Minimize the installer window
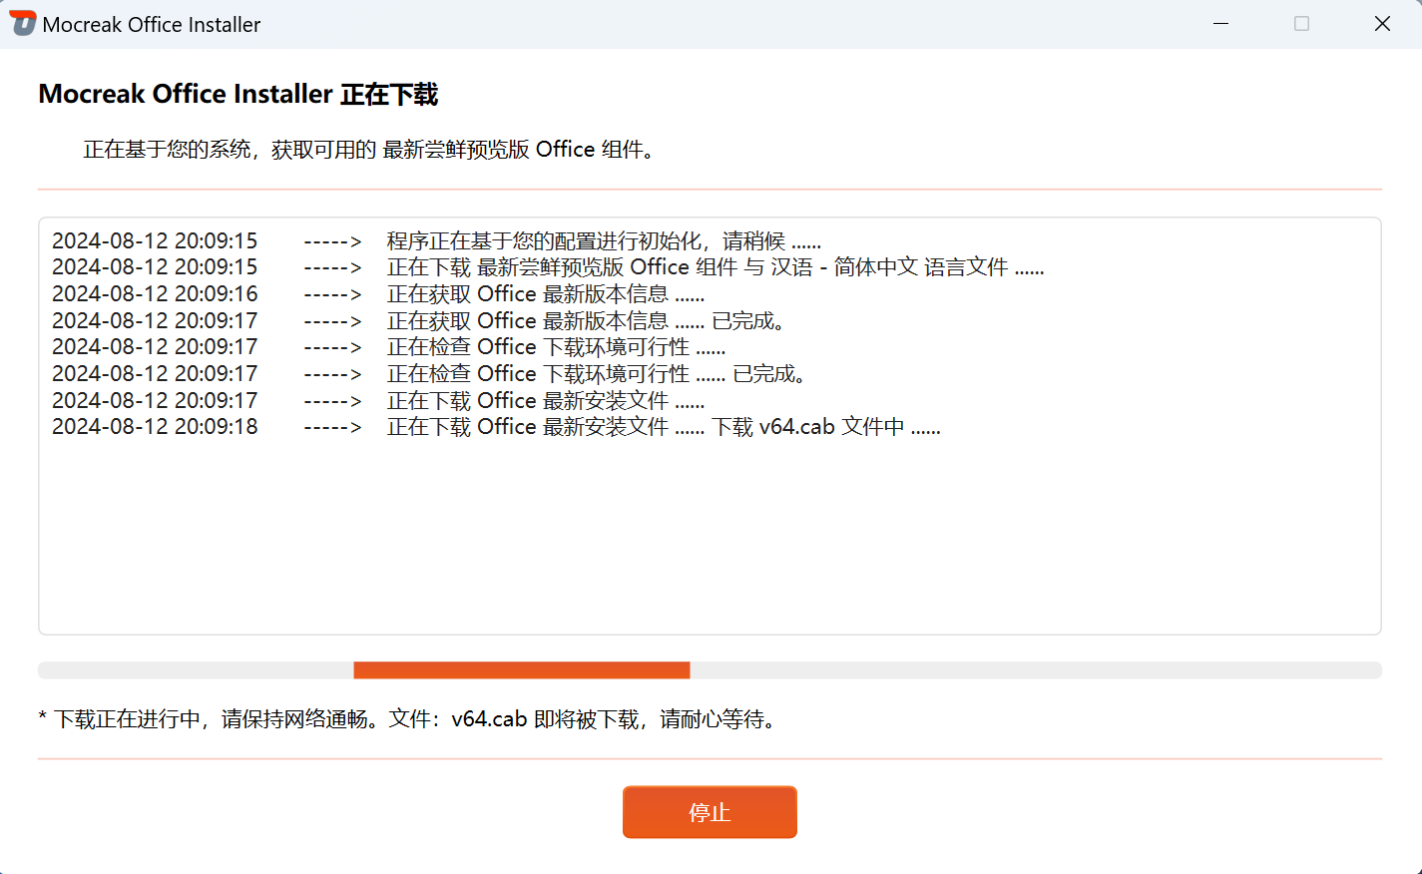 click(x=1220, y=24)
